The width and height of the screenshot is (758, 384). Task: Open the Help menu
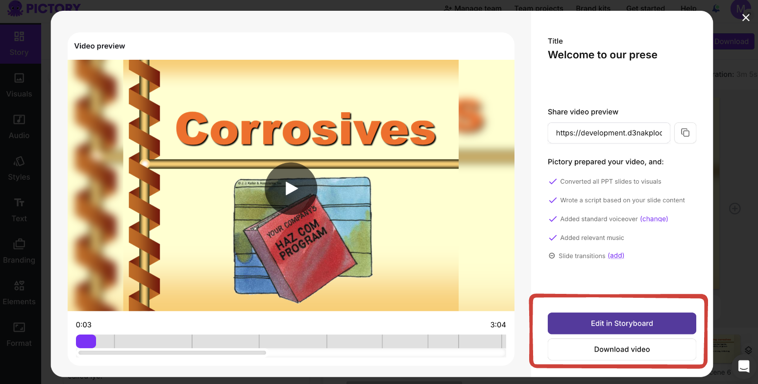click(x=688, y=8)
